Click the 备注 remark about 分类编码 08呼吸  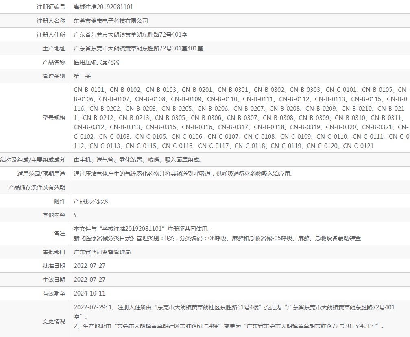point(217,238)
